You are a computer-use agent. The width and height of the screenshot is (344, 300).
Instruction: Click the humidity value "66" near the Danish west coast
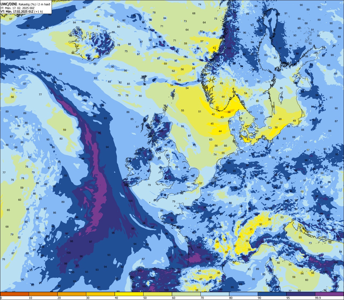click(225, 146)
